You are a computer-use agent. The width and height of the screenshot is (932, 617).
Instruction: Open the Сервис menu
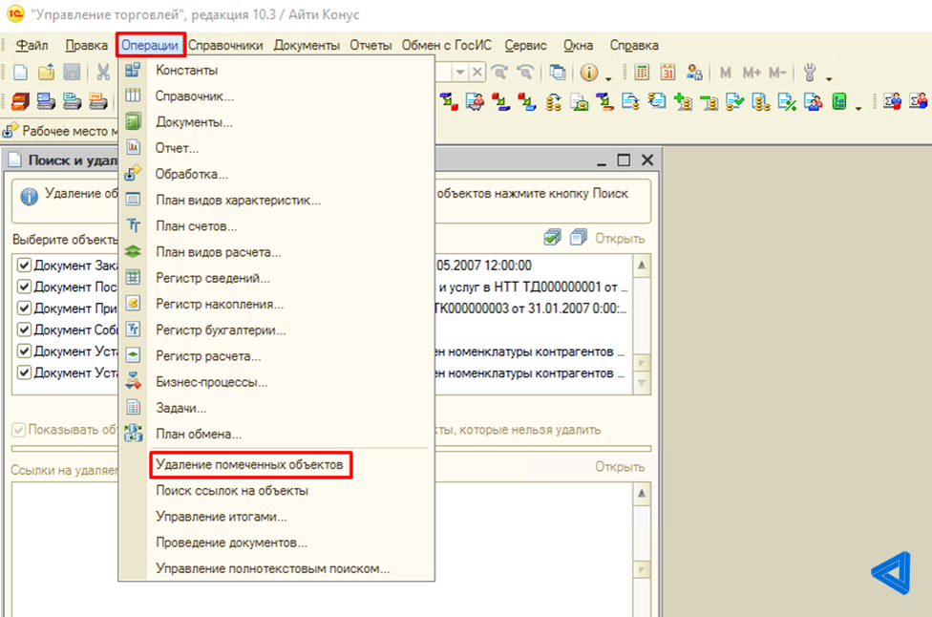(525, 45)
